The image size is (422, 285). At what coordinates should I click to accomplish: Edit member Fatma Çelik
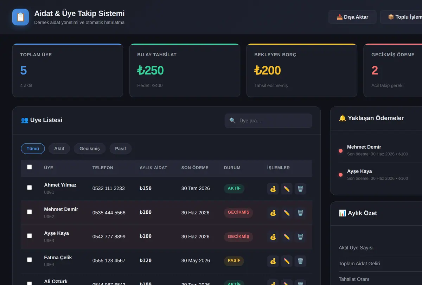(x=287, y=261)
